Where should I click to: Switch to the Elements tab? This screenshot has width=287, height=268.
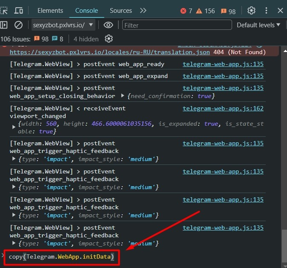click(x=50, y=11)
